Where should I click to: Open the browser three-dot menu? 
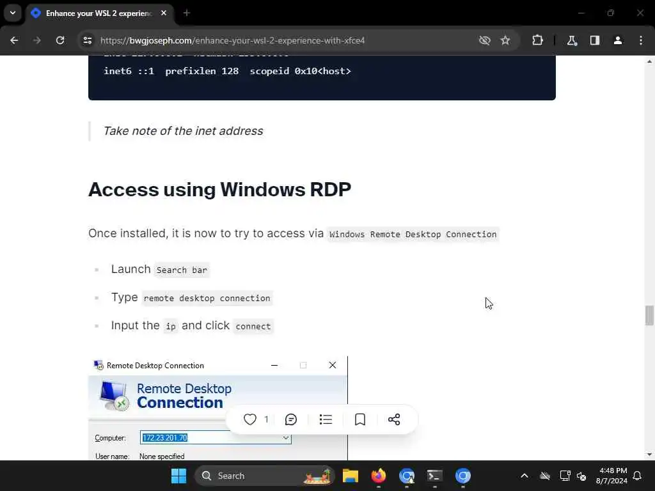click(641, 40)
